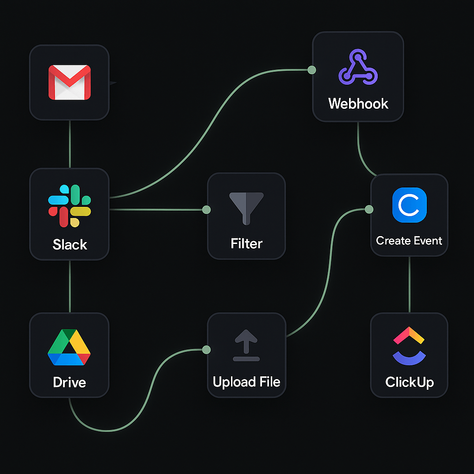Click the ClickUp logo icon
The height and width of the screenshot is (474, 474).
[x=409, y=346]
